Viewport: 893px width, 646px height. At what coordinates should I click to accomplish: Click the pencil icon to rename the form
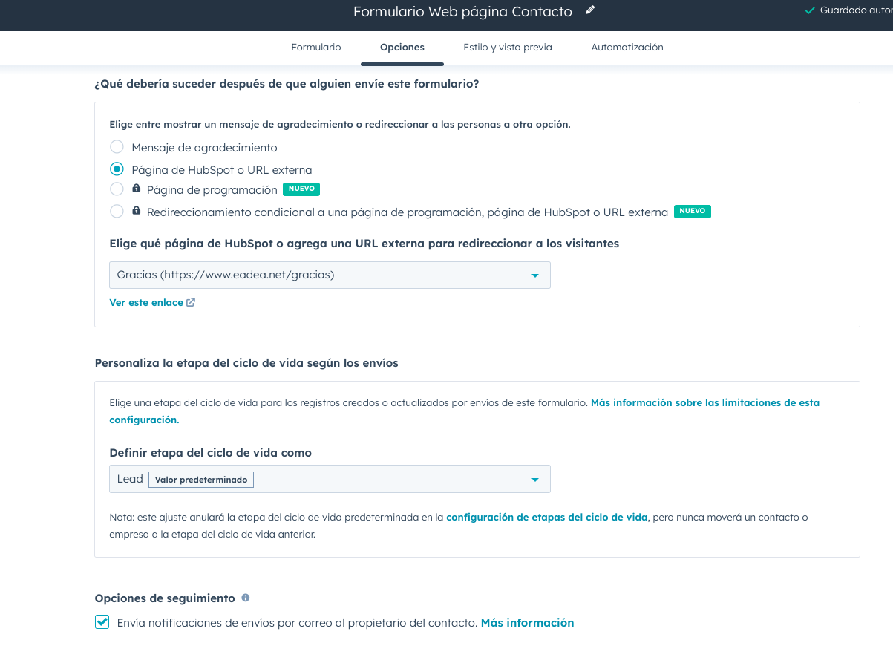pyautogui.click(x=590, y=10)
